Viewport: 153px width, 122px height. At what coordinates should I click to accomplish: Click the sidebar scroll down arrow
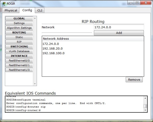point(35,84)
